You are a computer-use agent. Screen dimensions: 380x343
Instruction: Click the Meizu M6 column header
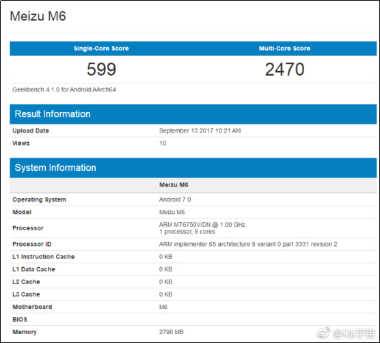(x=174, y=184)
